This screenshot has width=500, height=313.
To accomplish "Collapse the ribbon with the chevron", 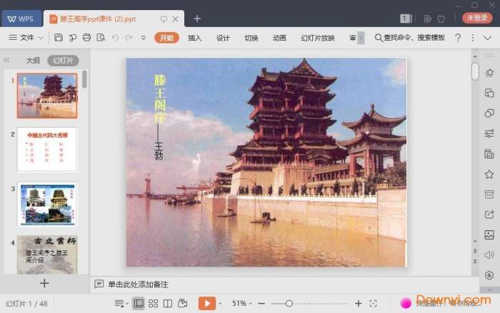I will point(487,38).
